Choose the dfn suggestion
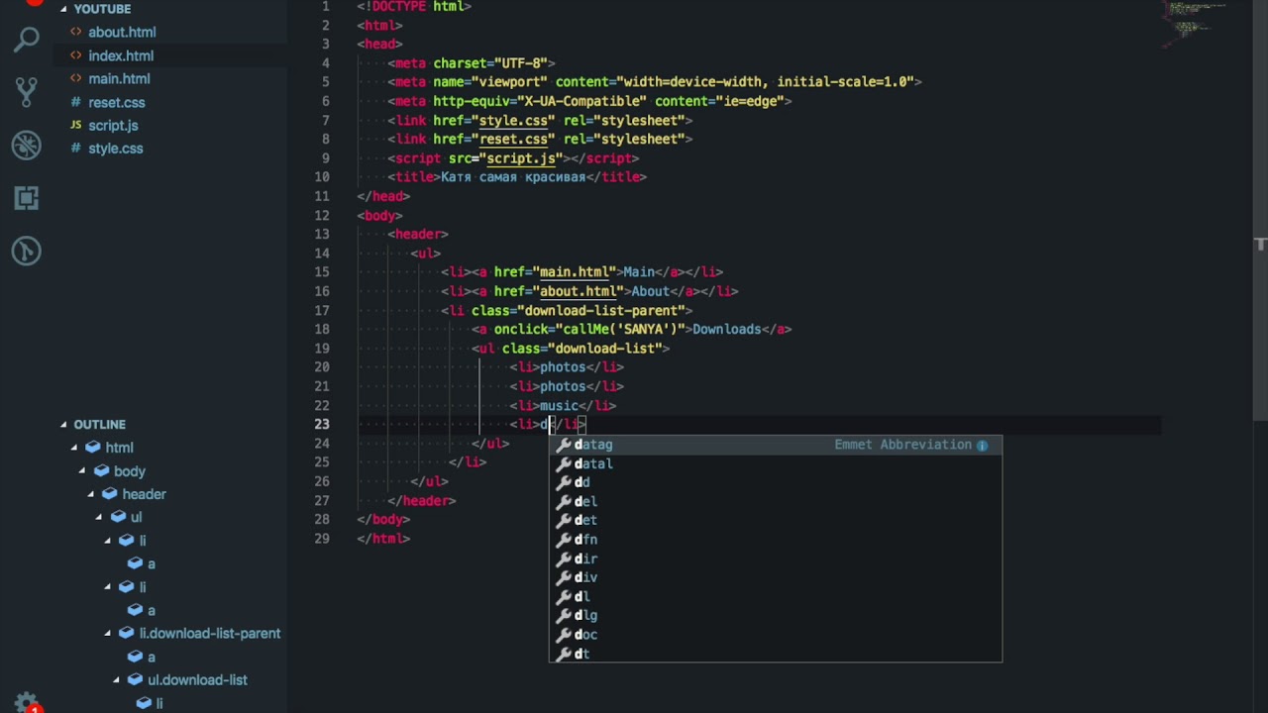The image size is (1268, 713). 776,540
